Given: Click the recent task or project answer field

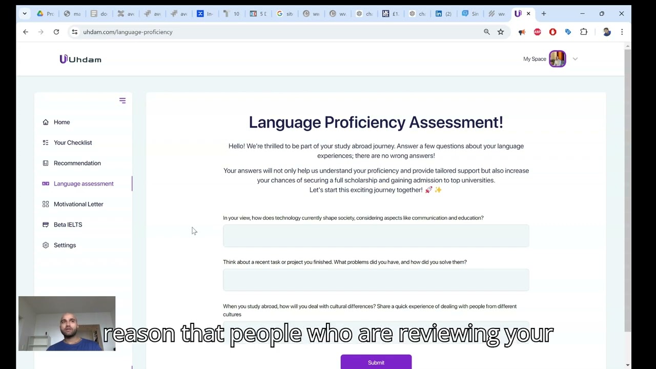Looking at the screenshot, I should 376,280.
